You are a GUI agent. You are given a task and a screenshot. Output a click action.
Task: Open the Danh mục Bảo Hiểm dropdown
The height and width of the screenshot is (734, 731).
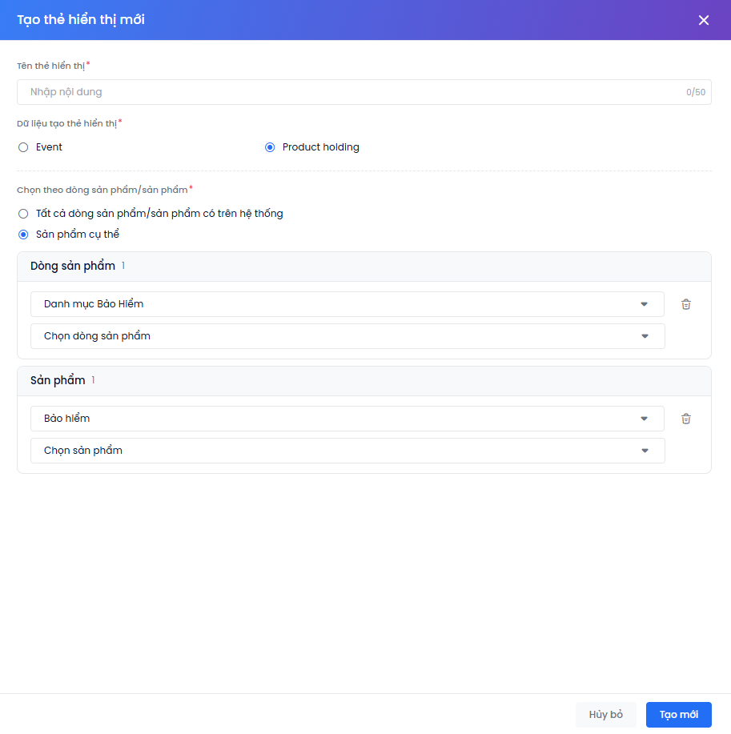(347, 304)
